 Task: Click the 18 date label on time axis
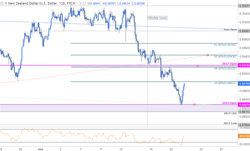tap(151, 149)
